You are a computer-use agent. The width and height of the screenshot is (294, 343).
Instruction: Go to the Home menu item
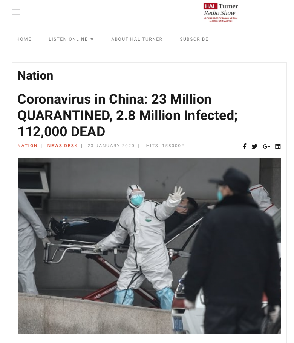tap(24, 39)
